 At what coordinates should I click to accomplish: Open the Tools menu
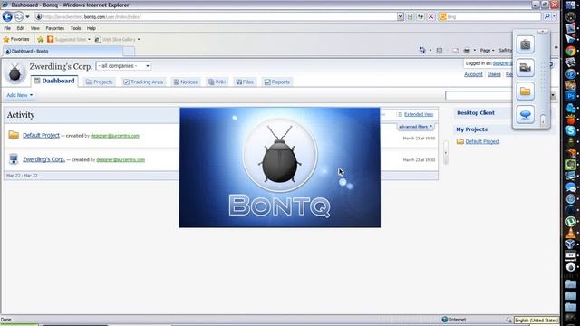(x=75, y=28)
